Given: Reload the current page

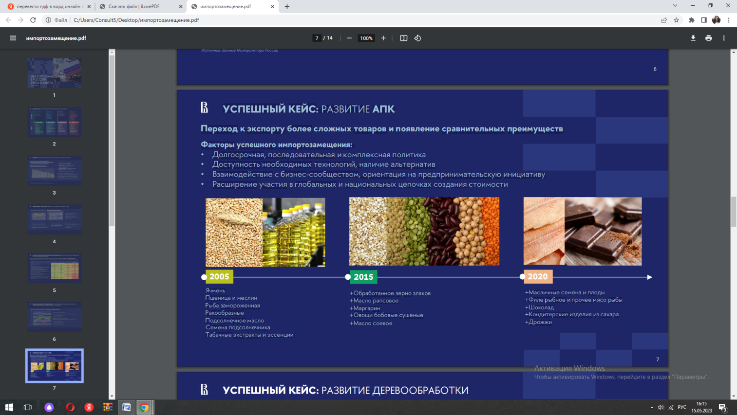Looking at the screenshot, I should [33, 20].
